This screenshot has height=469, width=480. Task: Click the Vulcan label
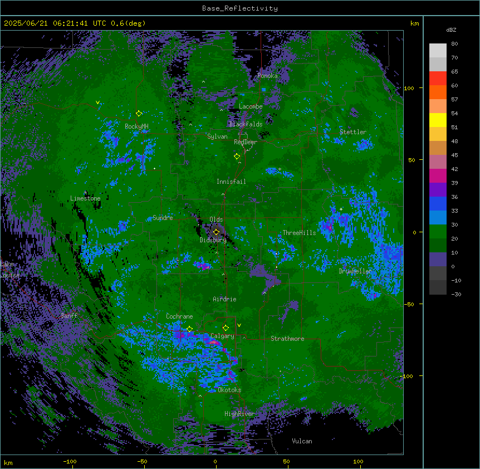302,441
